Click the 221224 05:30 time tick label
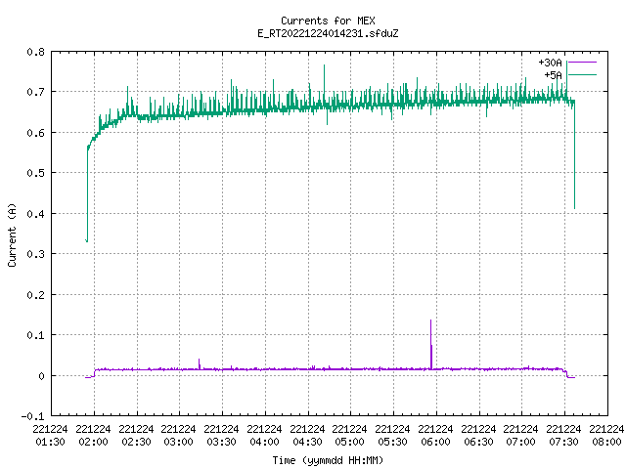This screenshot has height=469, width=626. 392,435
